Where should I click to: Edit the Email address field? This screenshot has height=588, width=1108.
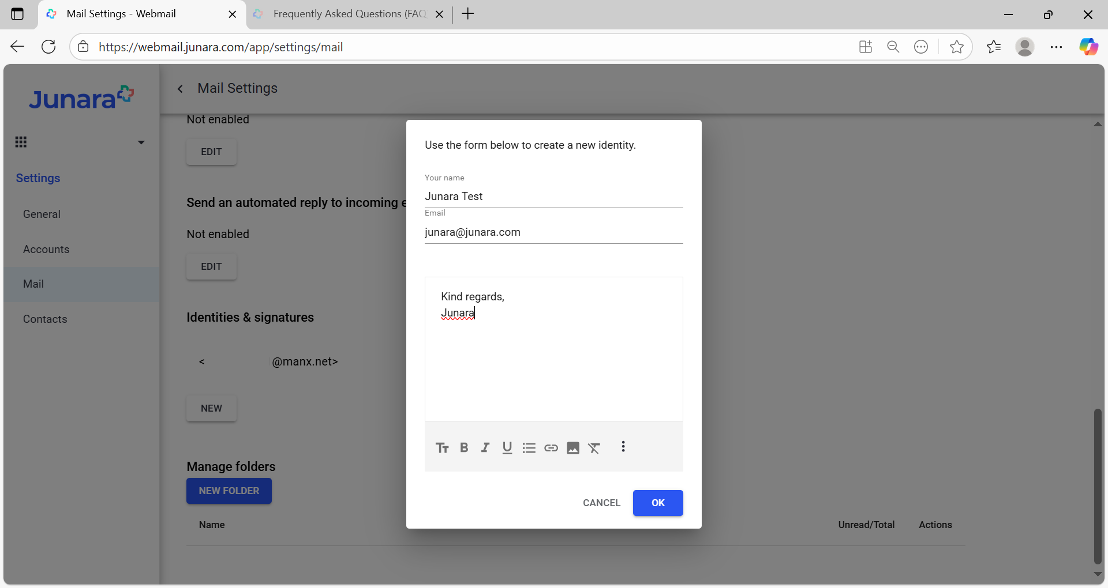click(x=553, y=232)
